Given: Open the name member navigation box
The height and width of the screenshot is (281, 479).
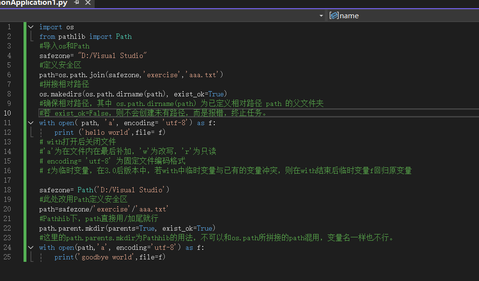Looking at the screenshot, I should (404, 16).
